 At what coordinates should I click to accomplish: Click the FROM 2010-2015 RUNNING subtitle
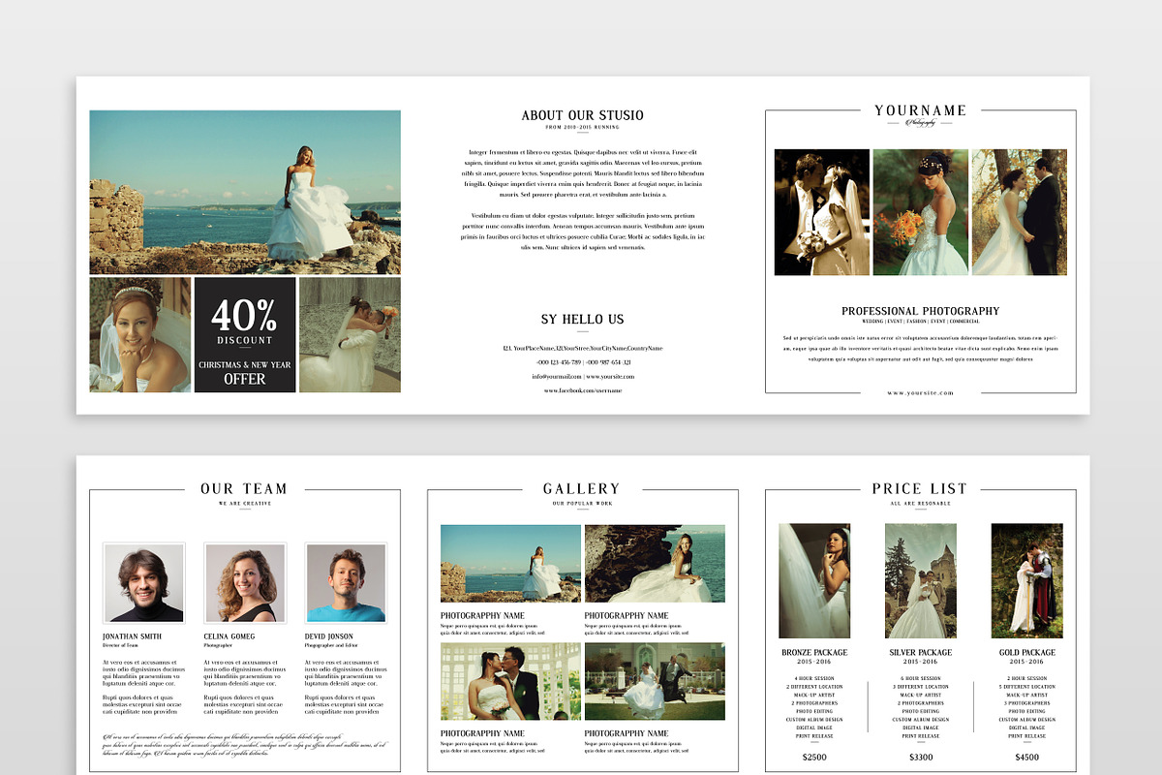tap(583, 128)
